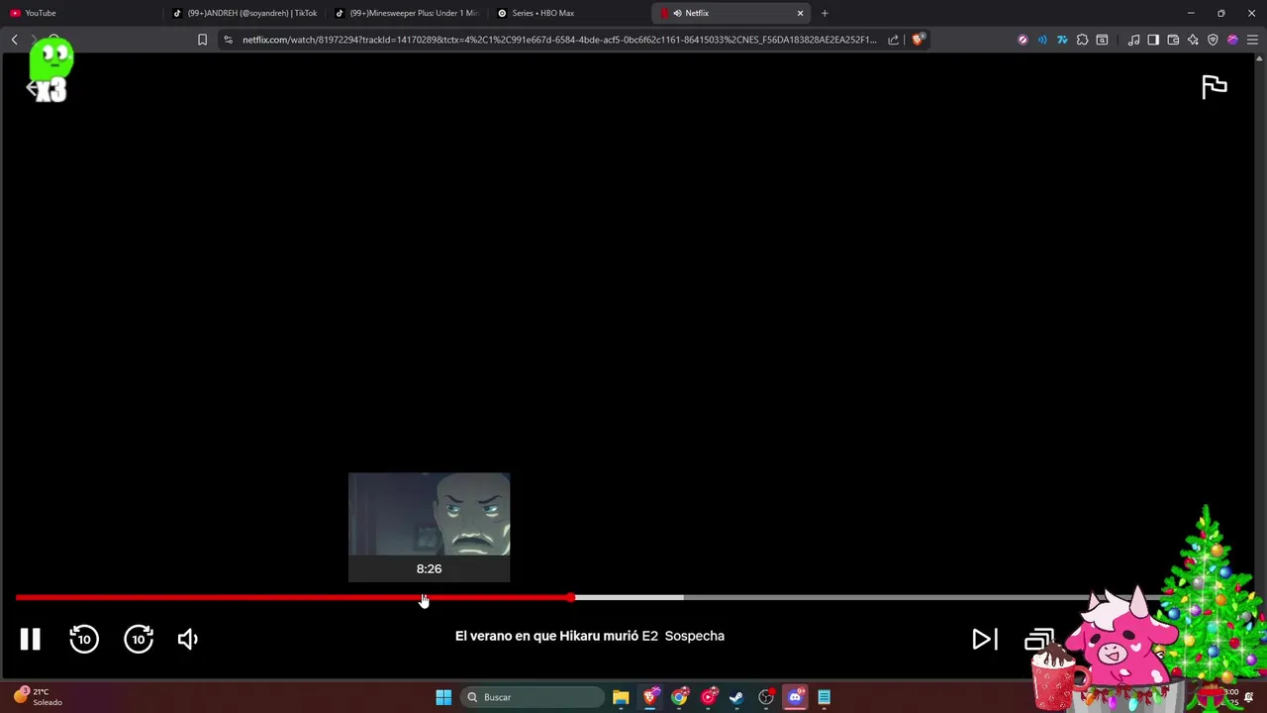
Task: Open Google Chrome from the taskbar
Action: pyautogui.click(x=679, y=697)
